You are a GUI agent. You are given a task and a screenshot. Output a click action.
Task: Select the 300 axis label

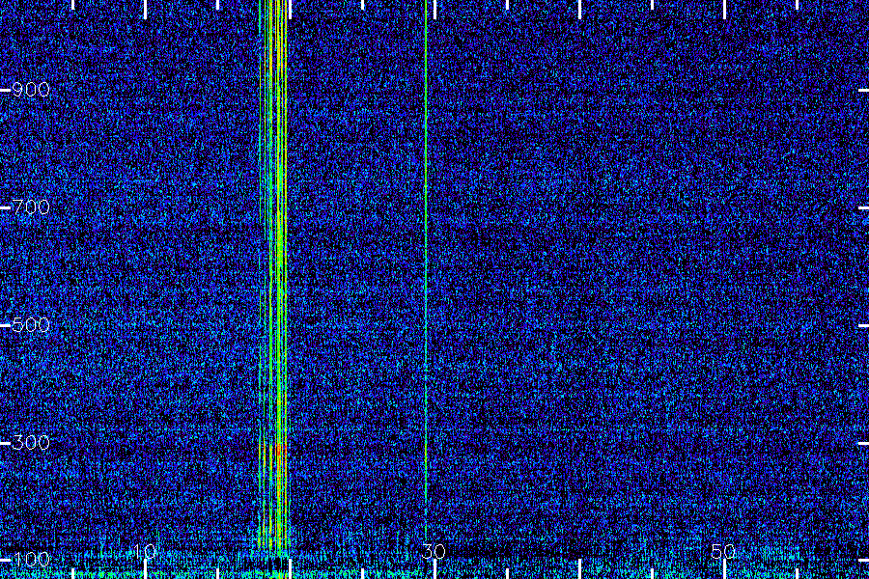[31, 442]
